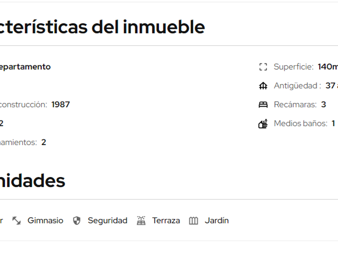Select the Gimnasio amenity label
338x254 pixels.
pos(45,221)
